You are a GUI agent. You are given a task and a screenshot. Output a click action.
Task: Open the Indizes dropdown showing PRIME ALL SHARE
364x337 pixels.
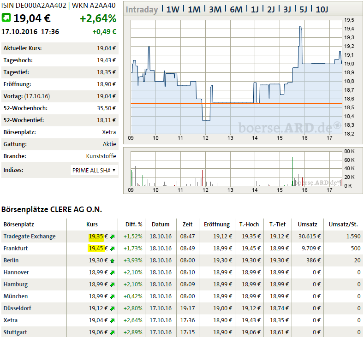tap(94, 170)
